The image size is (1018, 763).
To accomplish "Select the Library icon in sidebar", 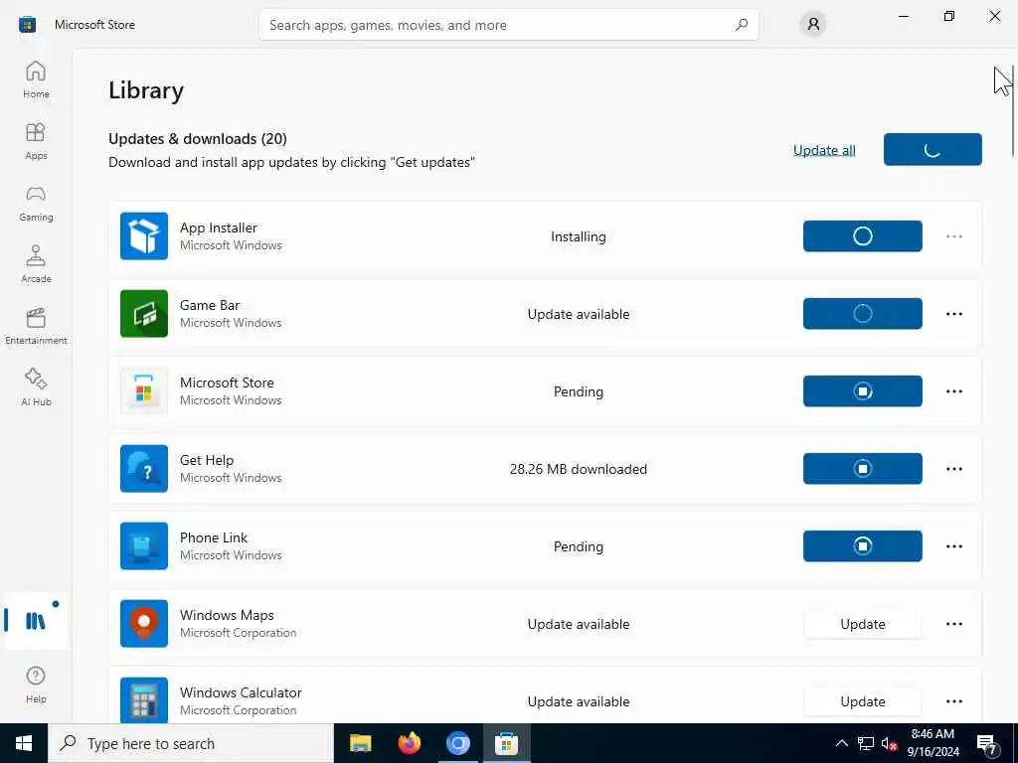I will coord(36,621).
